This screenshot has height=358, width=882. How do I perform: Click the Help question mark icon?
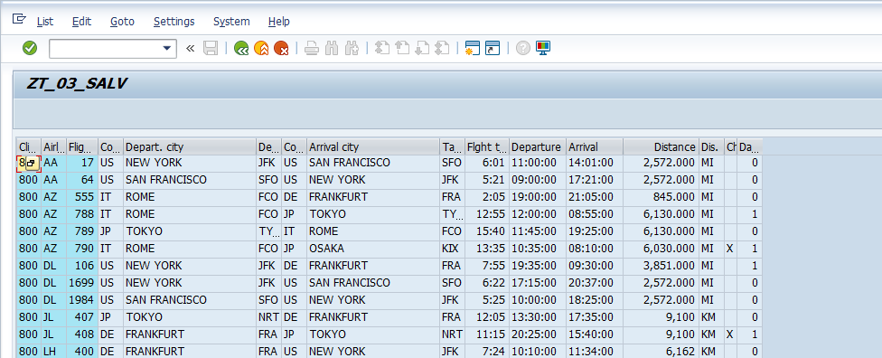coord(523,49)
